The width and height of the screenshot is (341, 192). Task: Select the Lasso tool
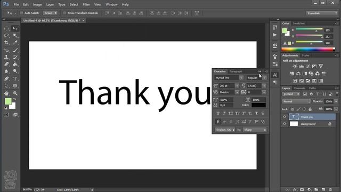click(6, 35)
